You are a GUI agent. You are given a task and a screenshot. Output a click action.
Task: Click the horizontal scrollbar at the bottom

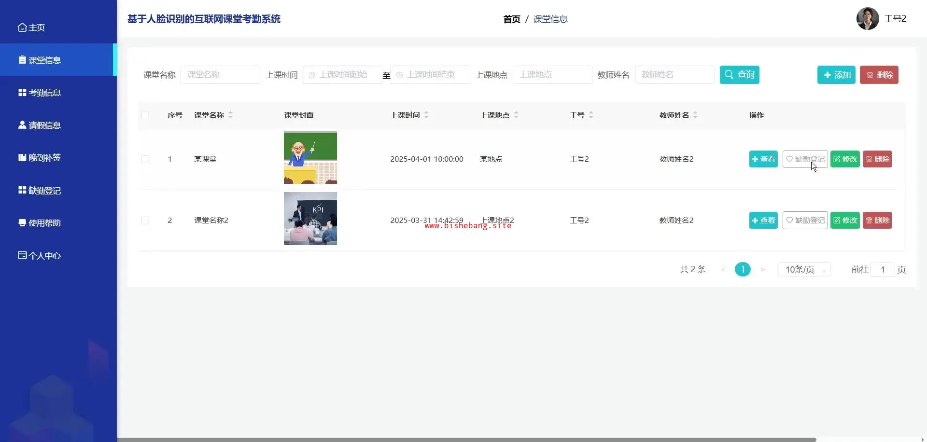point(466,440)
